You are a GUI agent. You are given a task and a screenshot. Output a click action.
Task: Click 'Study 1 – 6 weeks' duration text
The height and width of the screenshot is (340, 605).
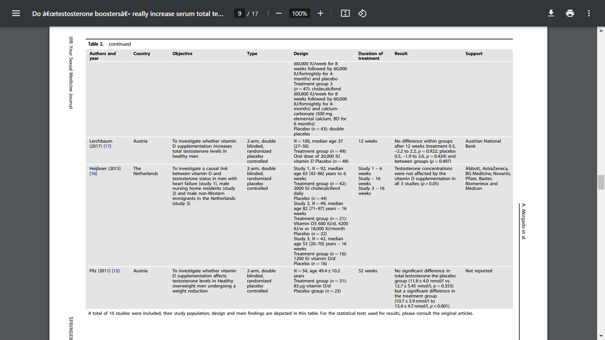370,171
